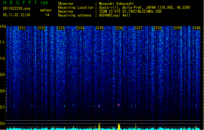Screen dimensions: 204x130
Task: Click the 2236 time marker
Action: tap(119, 28)
